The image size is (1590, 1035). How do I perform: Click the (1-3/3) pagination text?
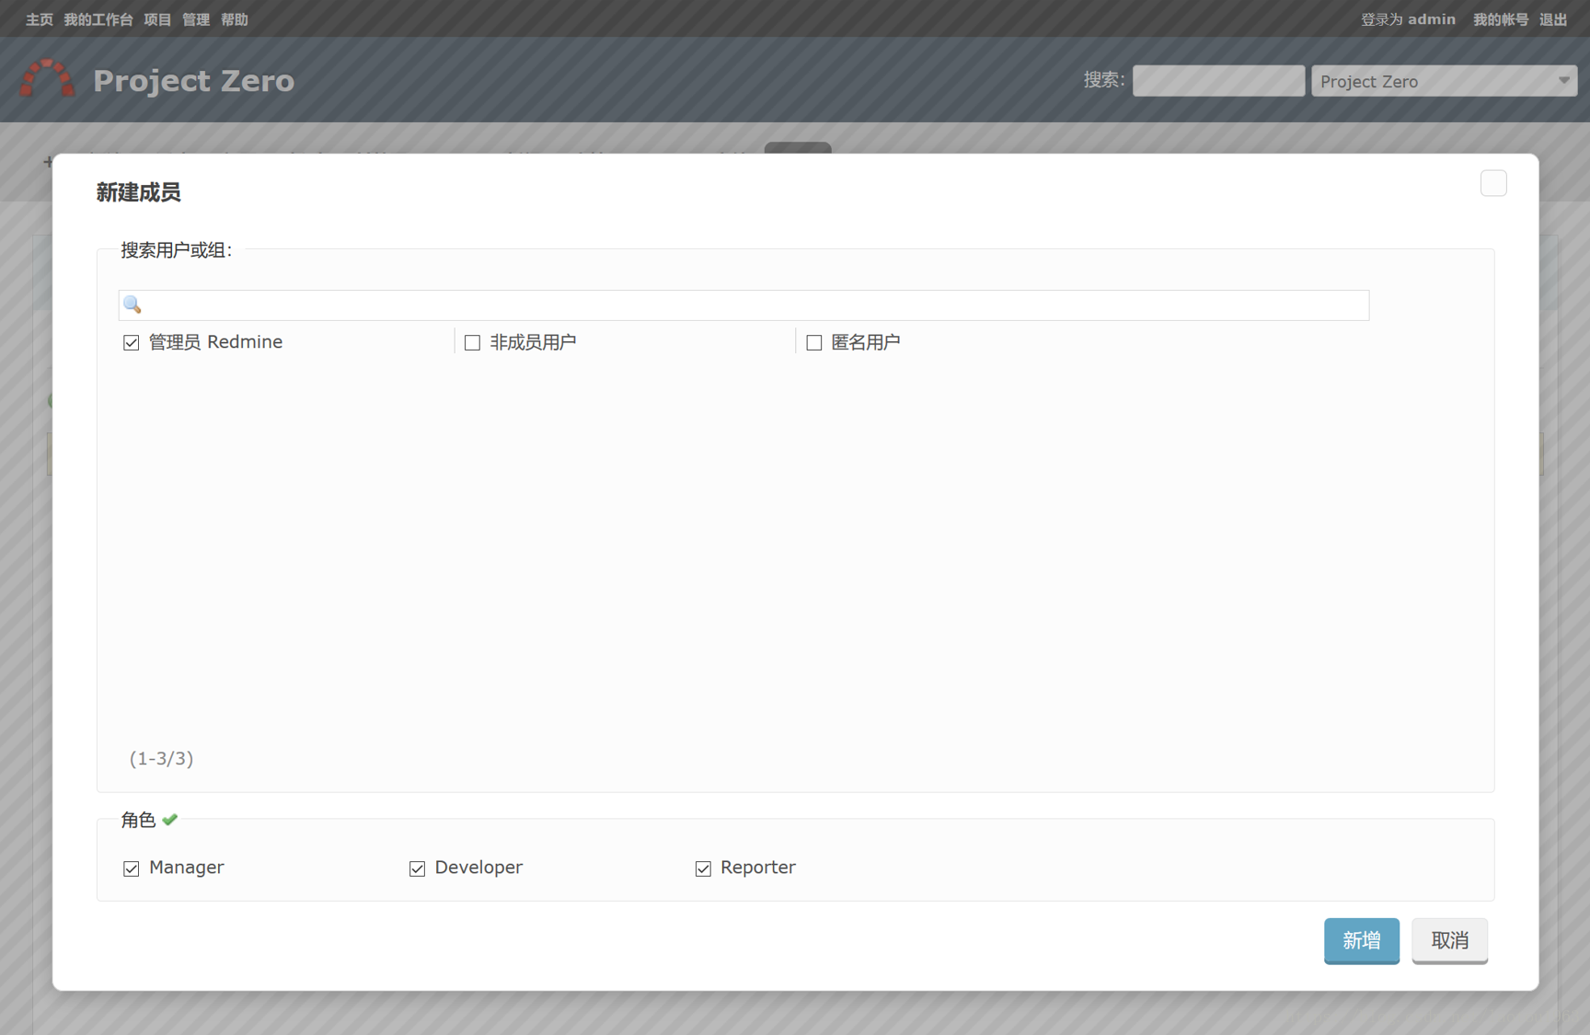click(161, 758)
